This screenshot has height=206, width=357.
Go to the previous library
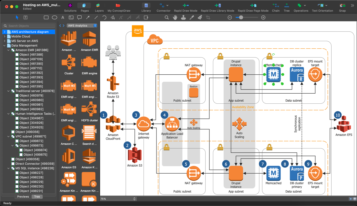click(x=60, y=25)
